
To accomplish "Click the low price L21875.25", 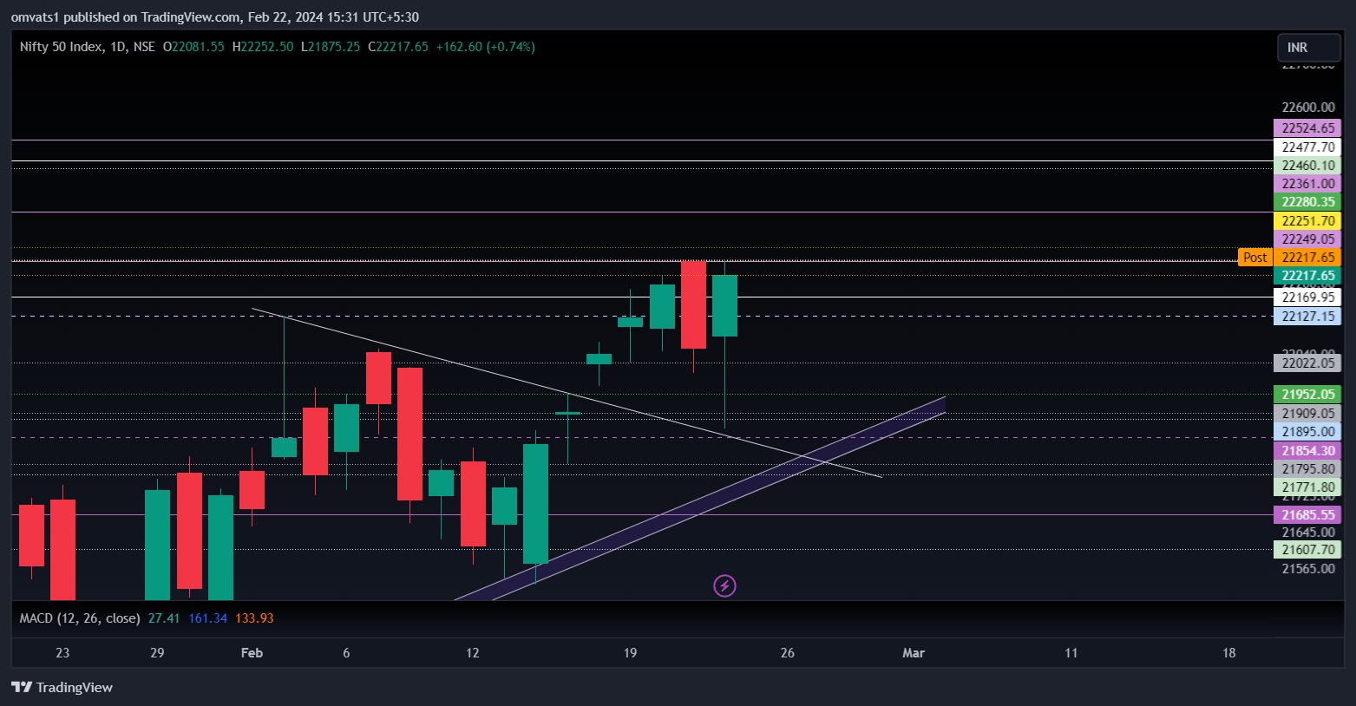I will click(331, 47).
